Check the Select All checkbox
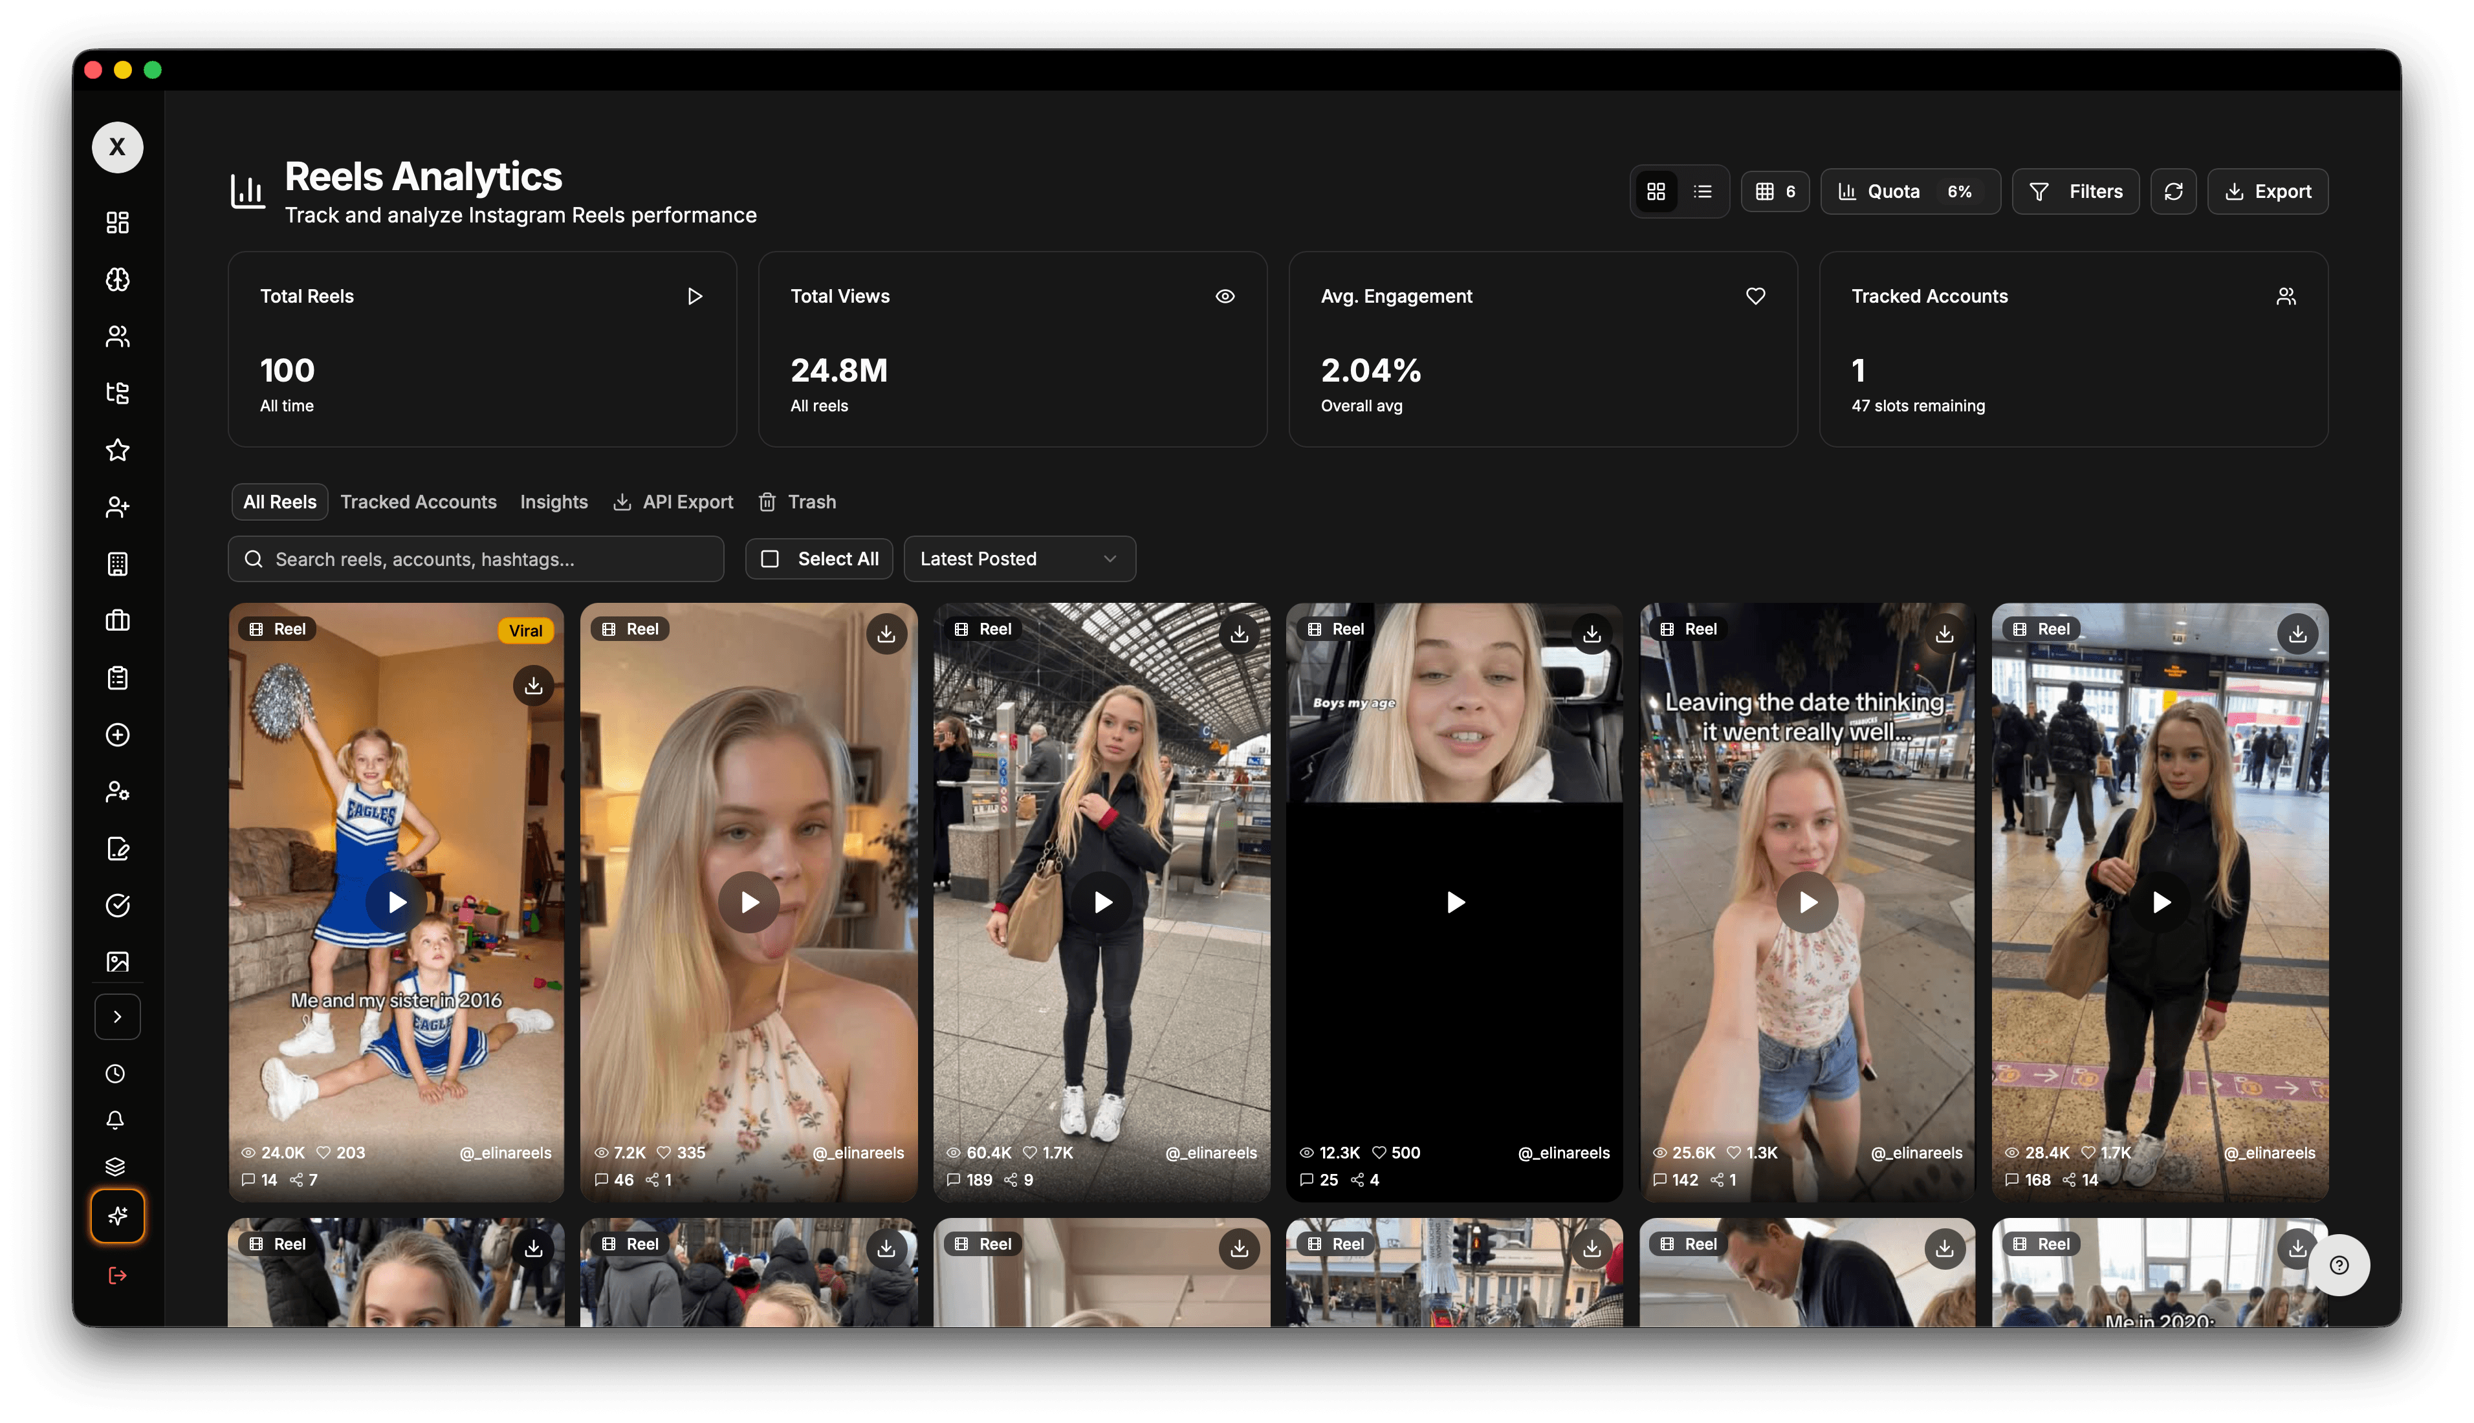Image resolution: width=2474 pixels, height=1423 pixels. pyautogui.click(x=771, y=559)
